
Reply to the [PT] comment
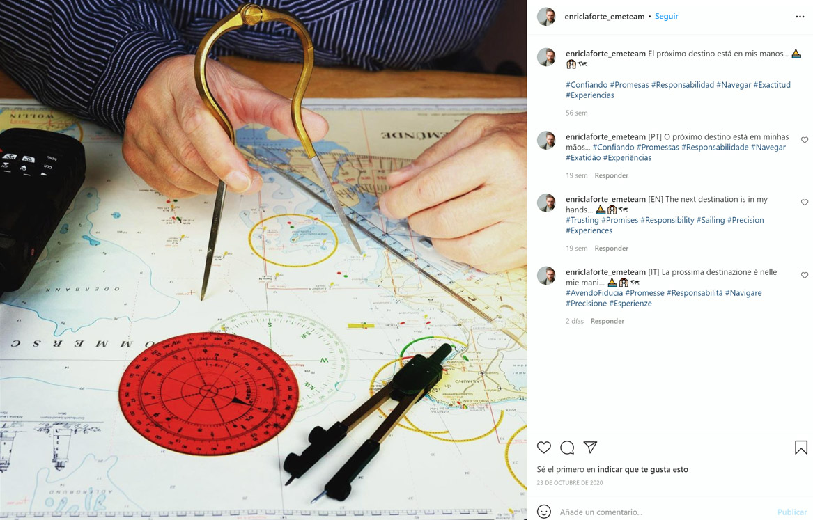click(x=611, y=175)
